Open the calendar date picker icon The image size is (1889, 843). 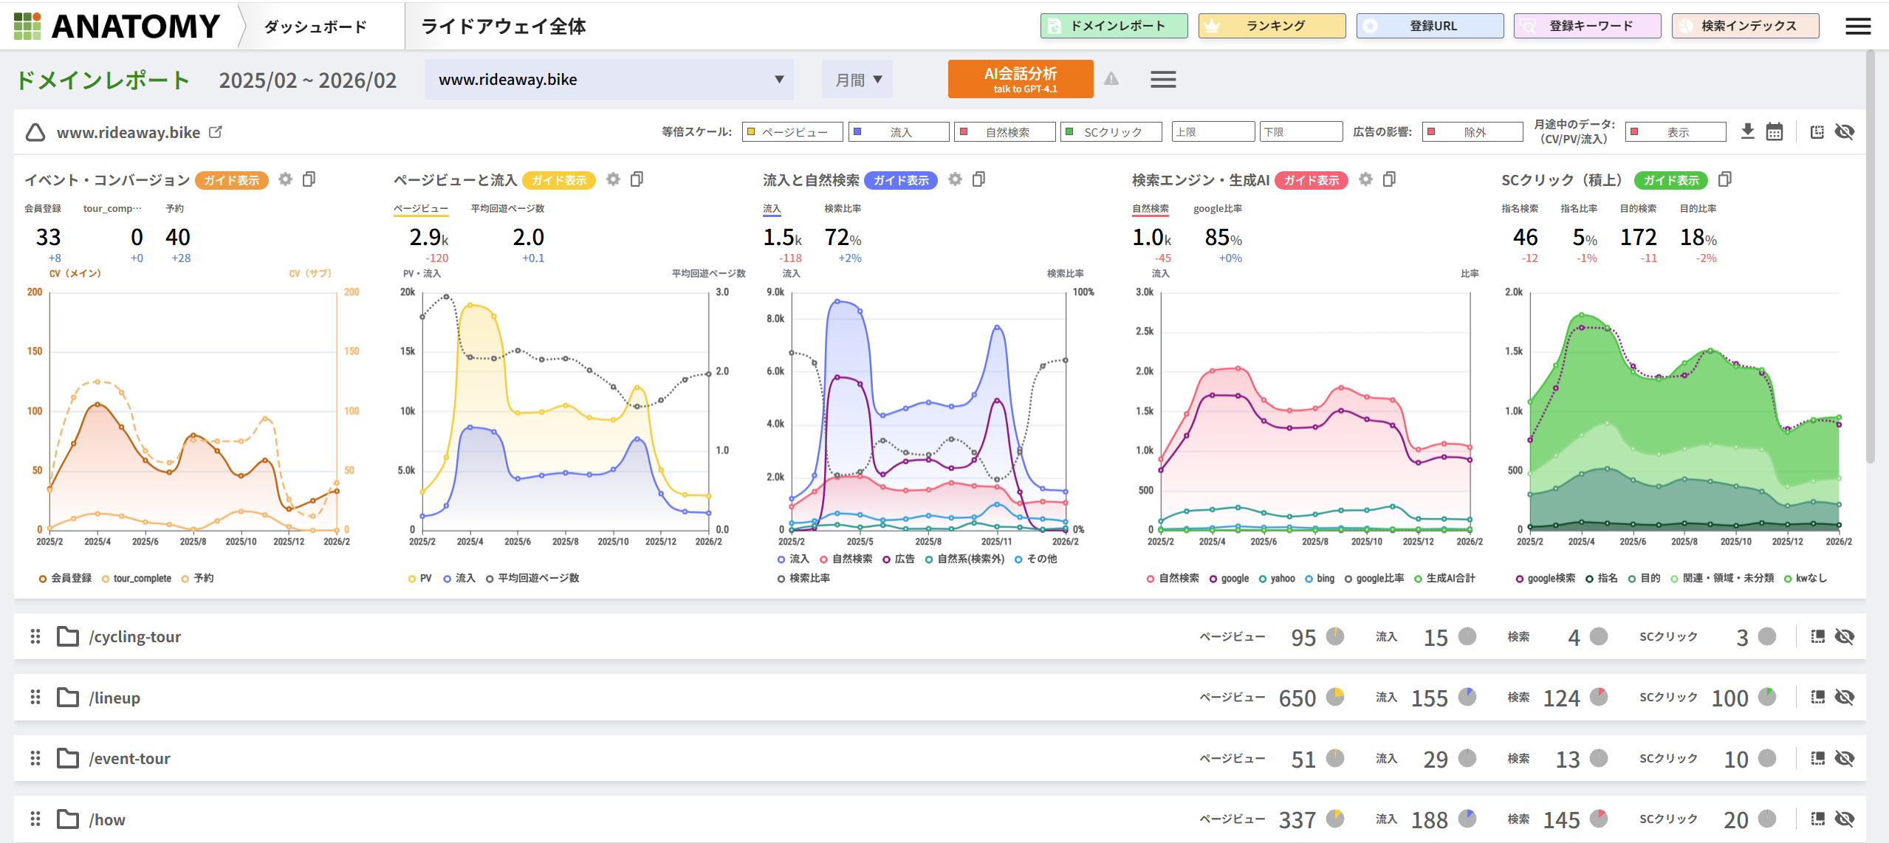(x=1774, y=131)
